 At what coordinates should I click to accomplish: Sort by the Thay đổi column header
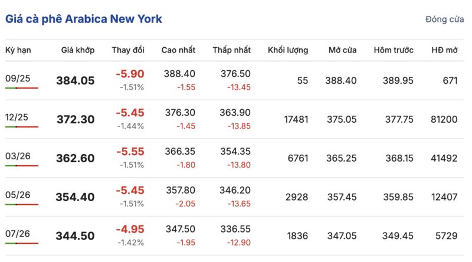[x=128, y=50]
